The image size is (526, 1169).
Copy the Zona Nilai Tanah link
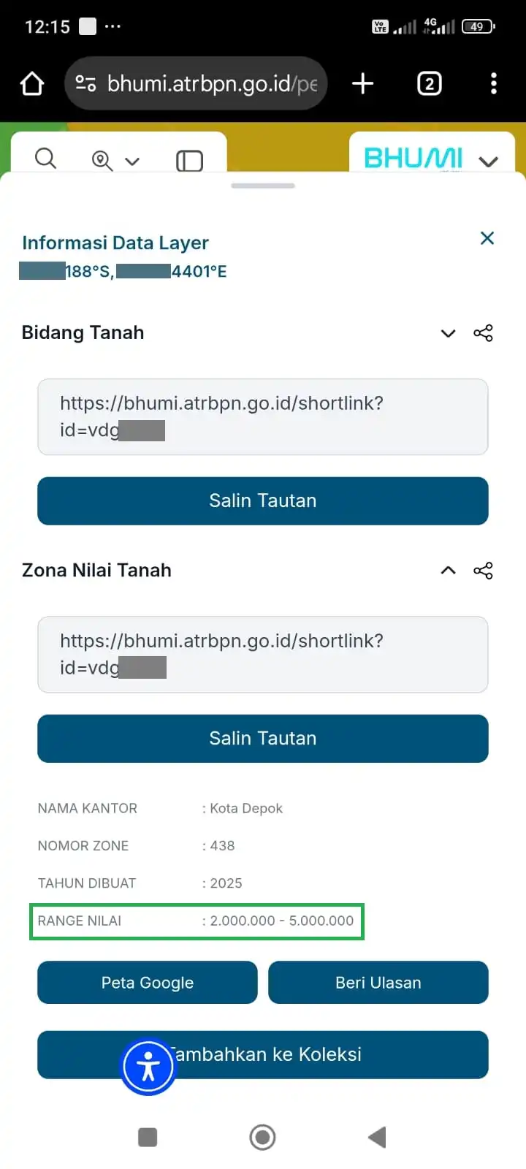pyautogui.click(x=263, y=739)
